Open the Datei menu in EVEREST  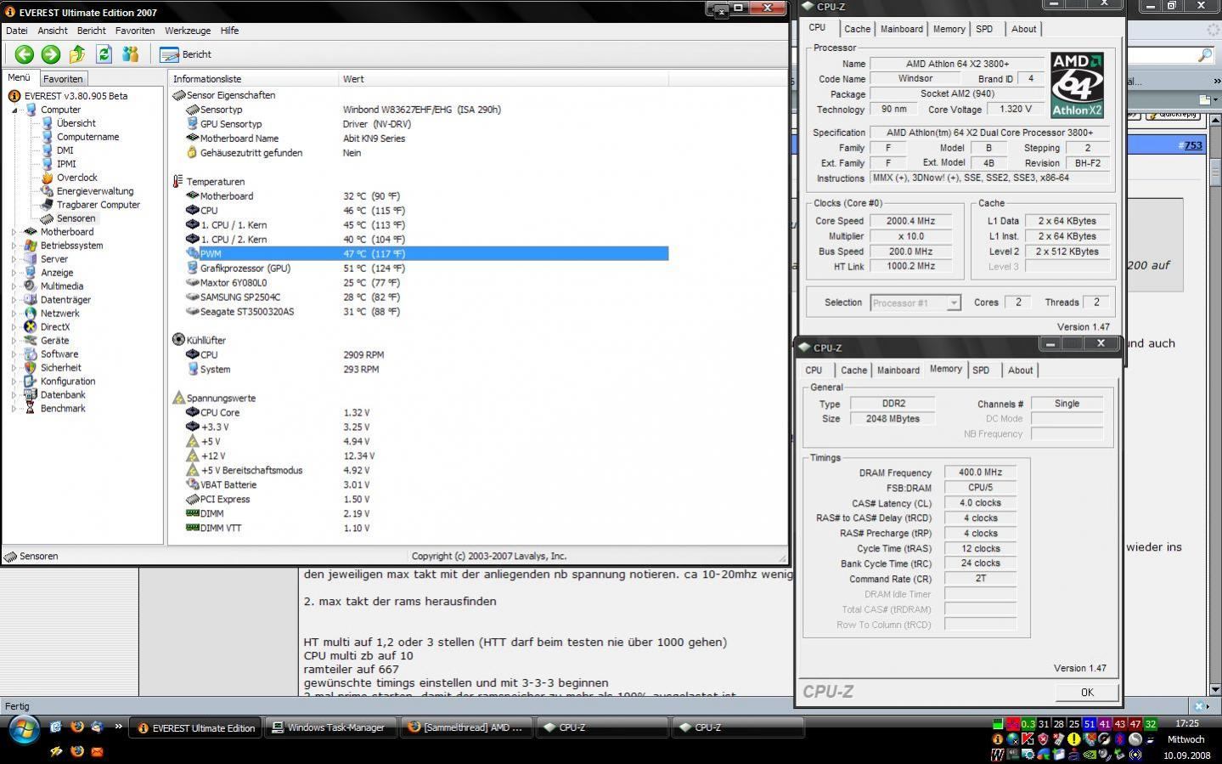pos(16,31)
